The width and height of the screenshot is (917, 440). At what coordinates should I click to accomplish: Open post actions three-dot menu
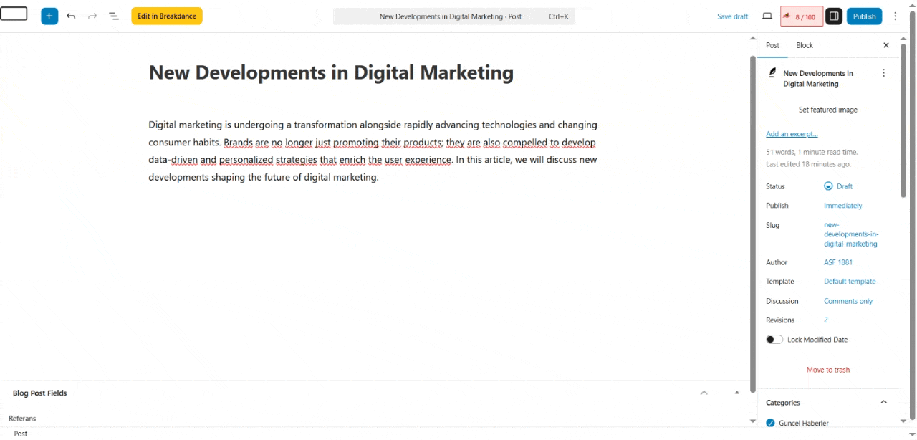(883, 73)
